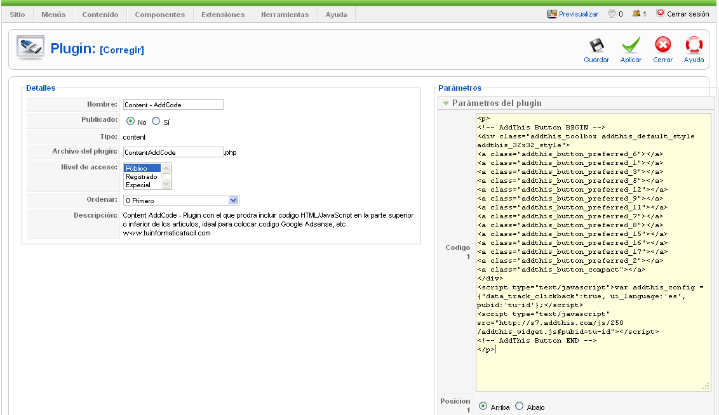This screenshot has width=719, height=415.
Task: Open the Ayuda menu in menu bar
Action: tap(336, 15)
